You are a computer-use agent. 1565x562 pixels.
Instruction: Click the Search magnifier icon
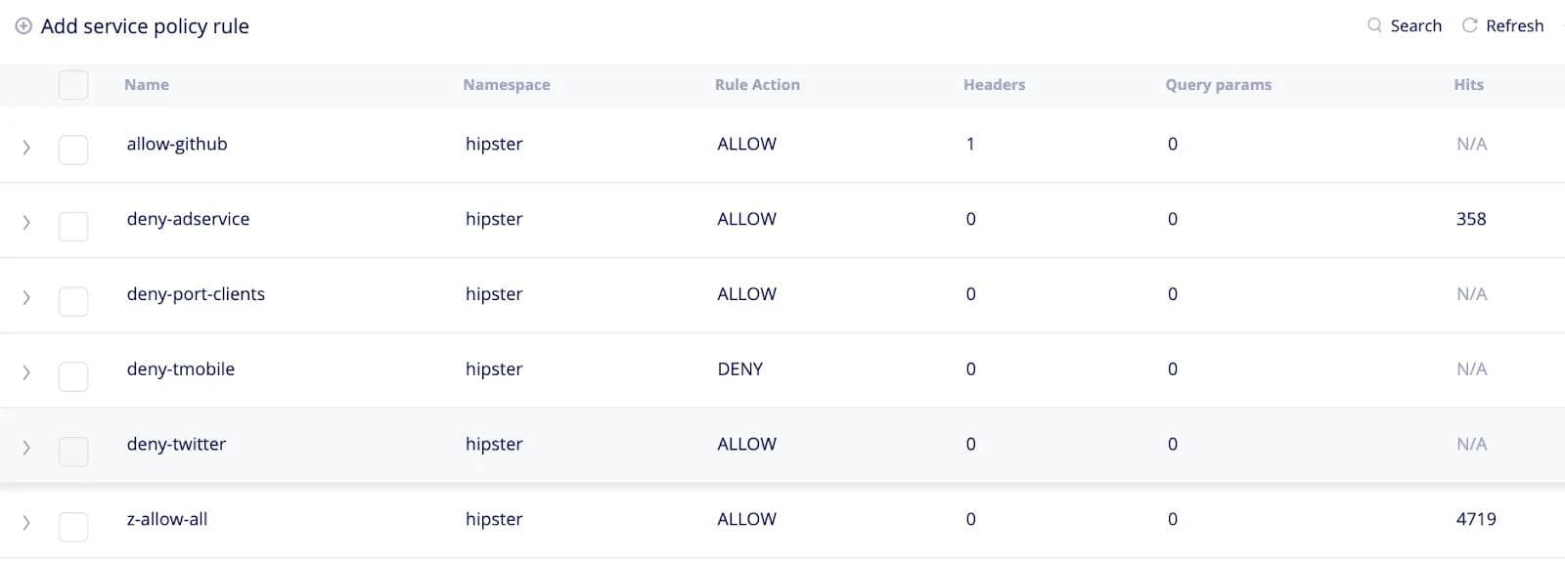click(x=1374, y=25)
